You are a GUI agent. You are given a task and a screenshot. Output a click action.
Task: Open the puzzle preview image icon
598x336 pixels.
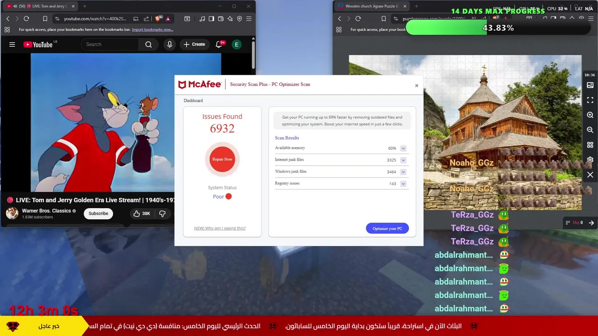tap(590, 85)
